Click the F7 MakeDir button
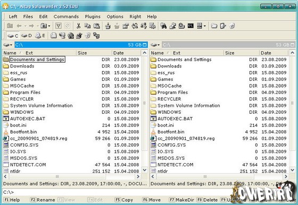 tap(181, 200)
